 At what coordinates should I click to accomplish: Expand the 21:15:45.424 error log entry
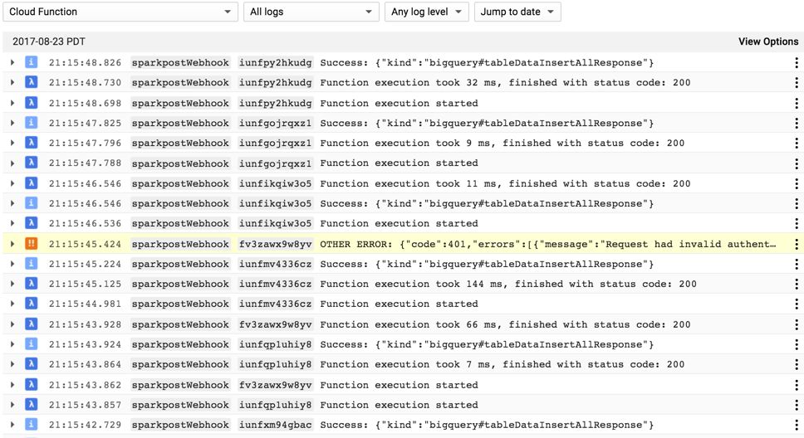(12, 244)
